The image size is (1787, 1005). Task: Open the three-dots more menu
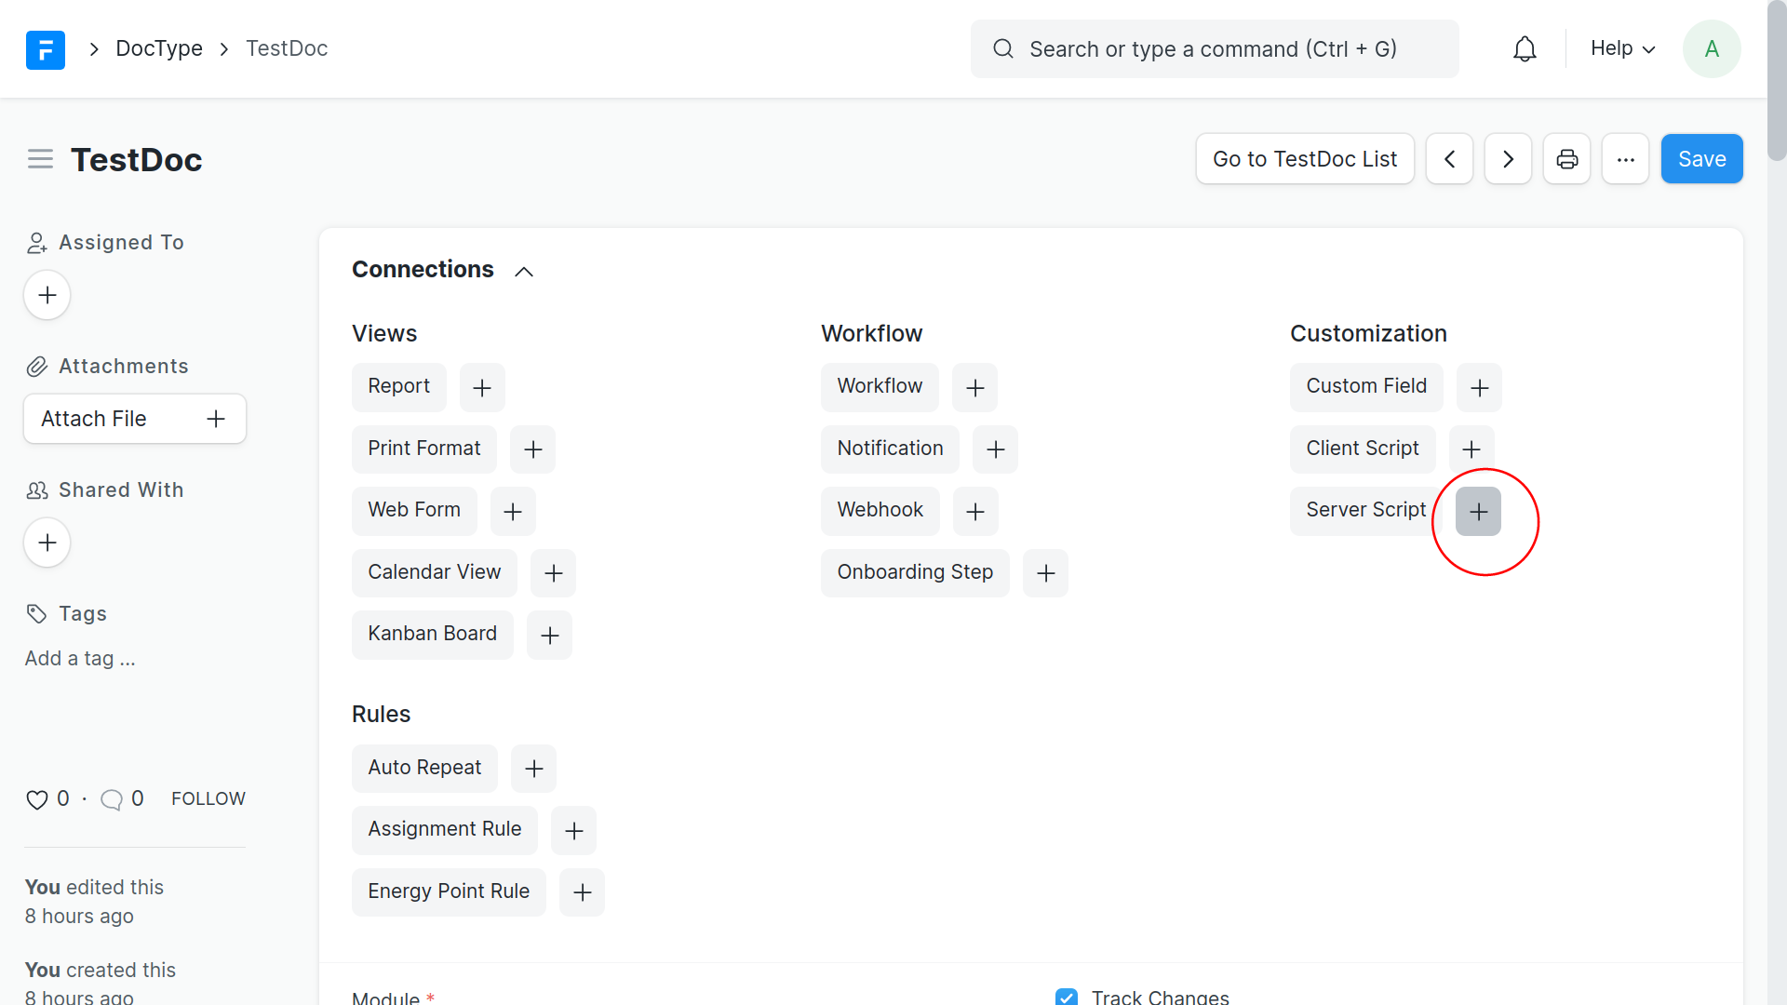tap(1625, 159)
